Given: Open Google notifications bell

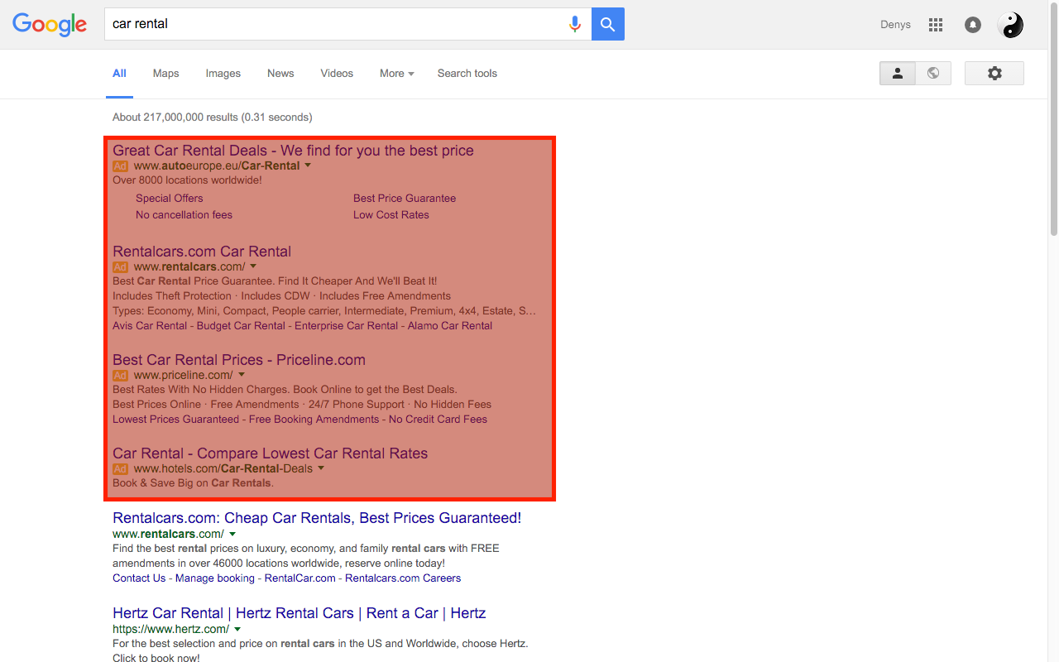Looking at the screenshot, I should click(973, 25).
